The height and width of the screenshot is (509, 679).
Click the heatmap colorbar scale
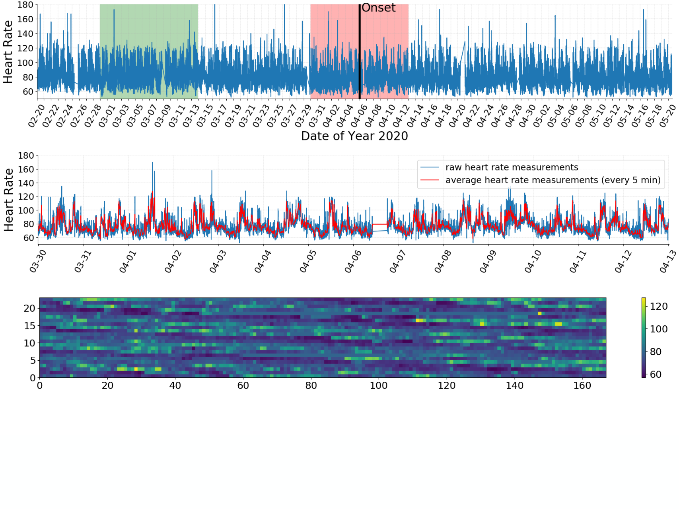(x=644, y=337)
